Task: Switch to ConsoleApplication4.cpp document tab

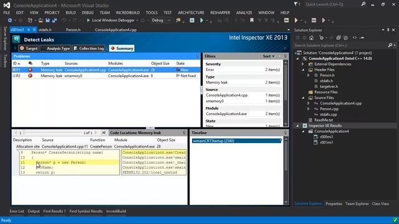Action: pos(116,30)
